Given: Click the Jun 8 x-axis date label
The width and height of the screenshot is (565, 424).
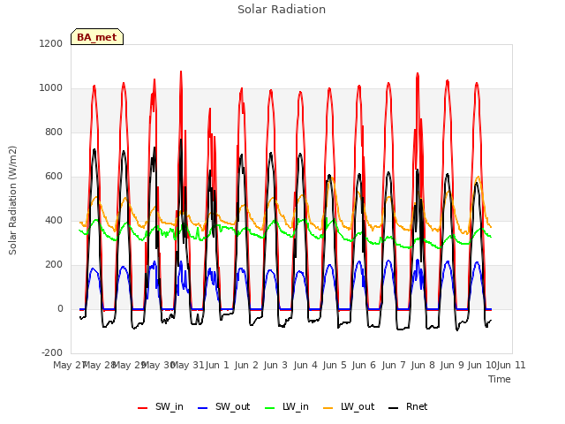Looking at the screenshot, I should (x=423, y=365).
